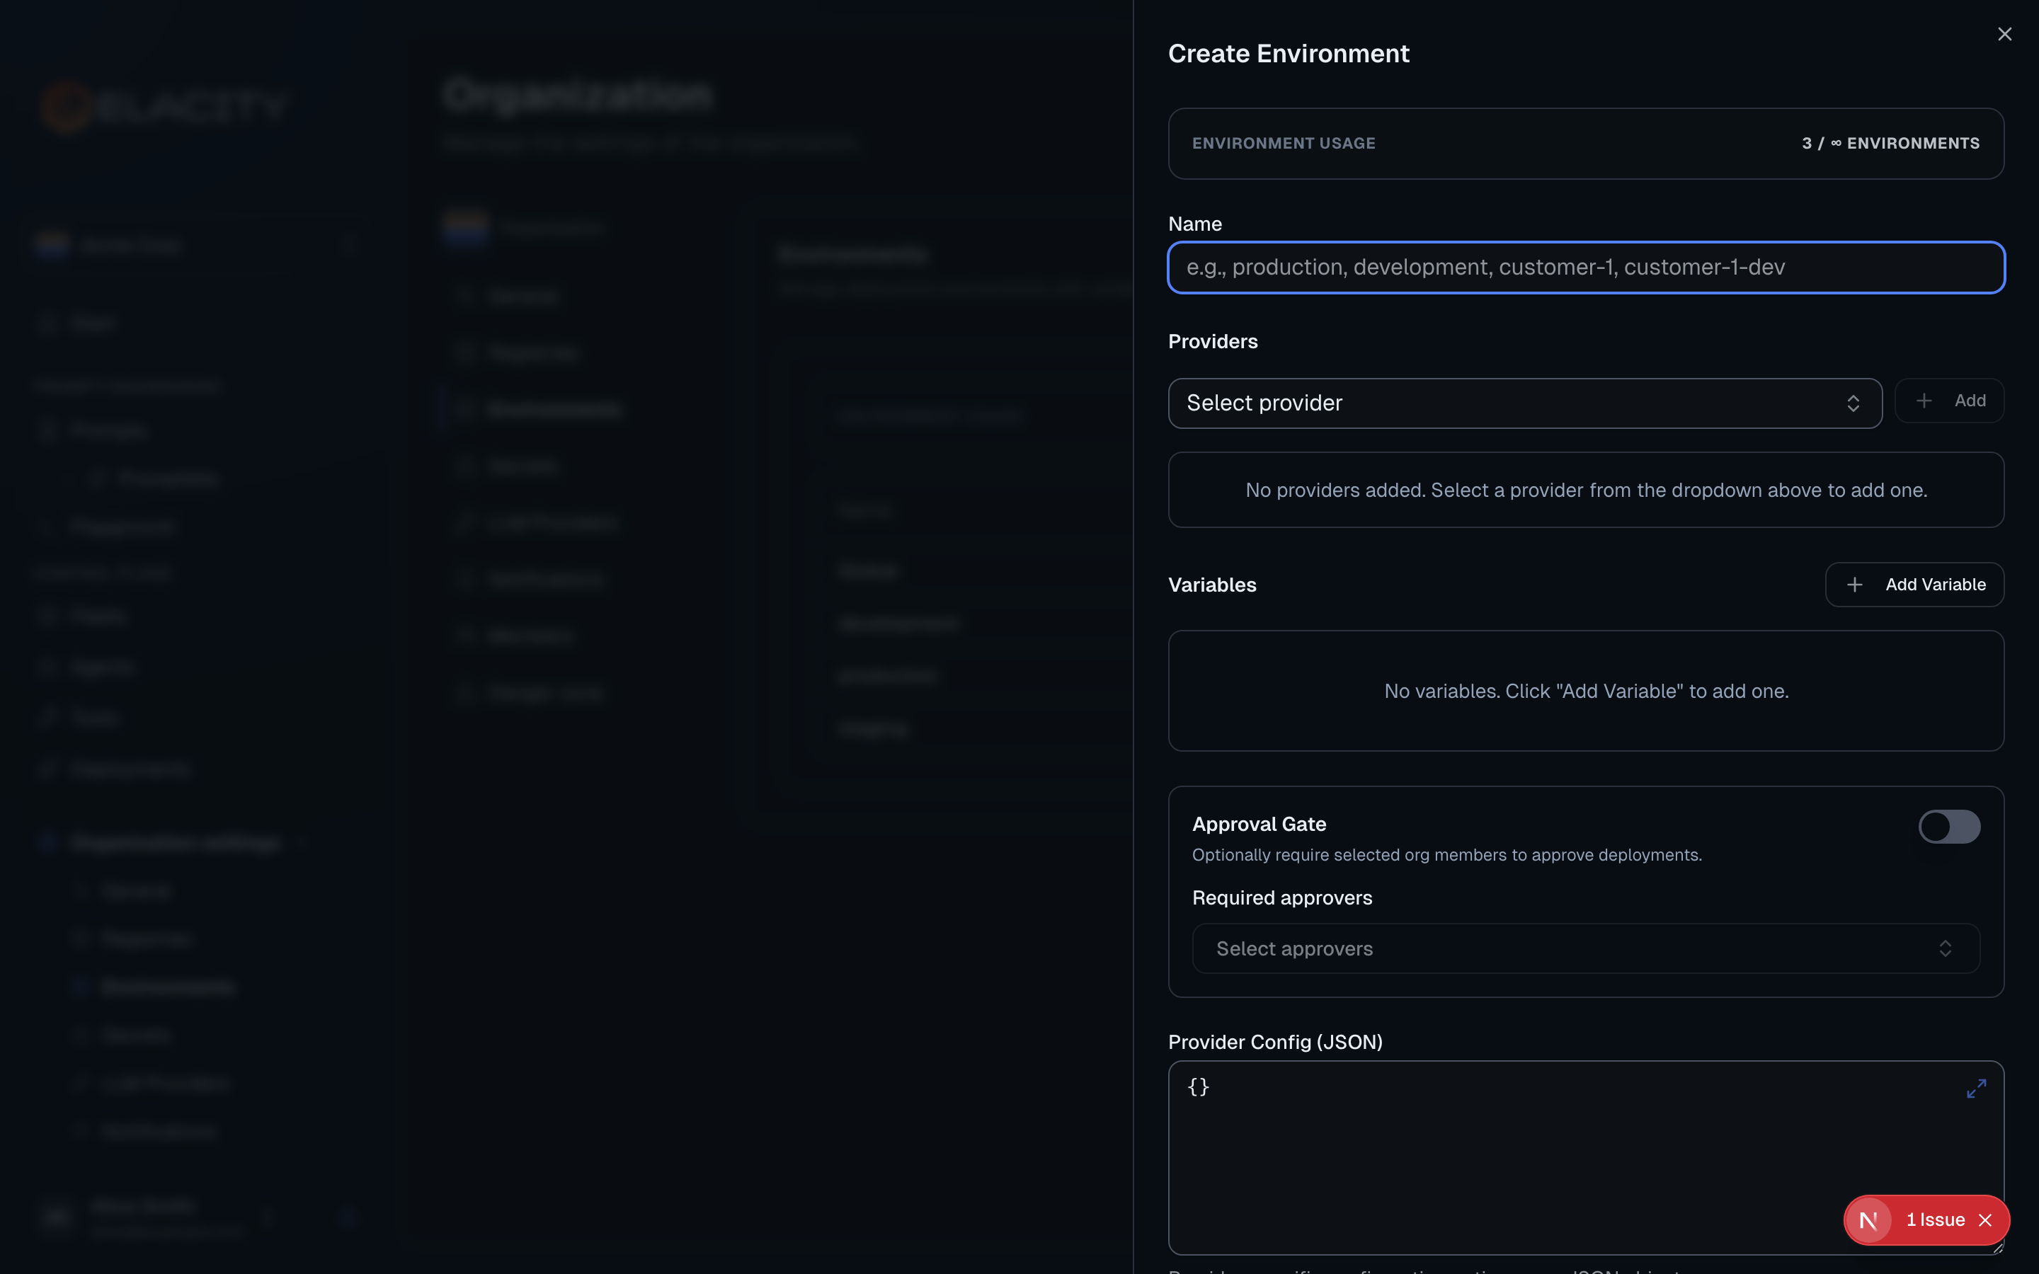Screen dimensions: 2039x1274
Task: Click the Environment Usage summary card
Action: 1586,143
